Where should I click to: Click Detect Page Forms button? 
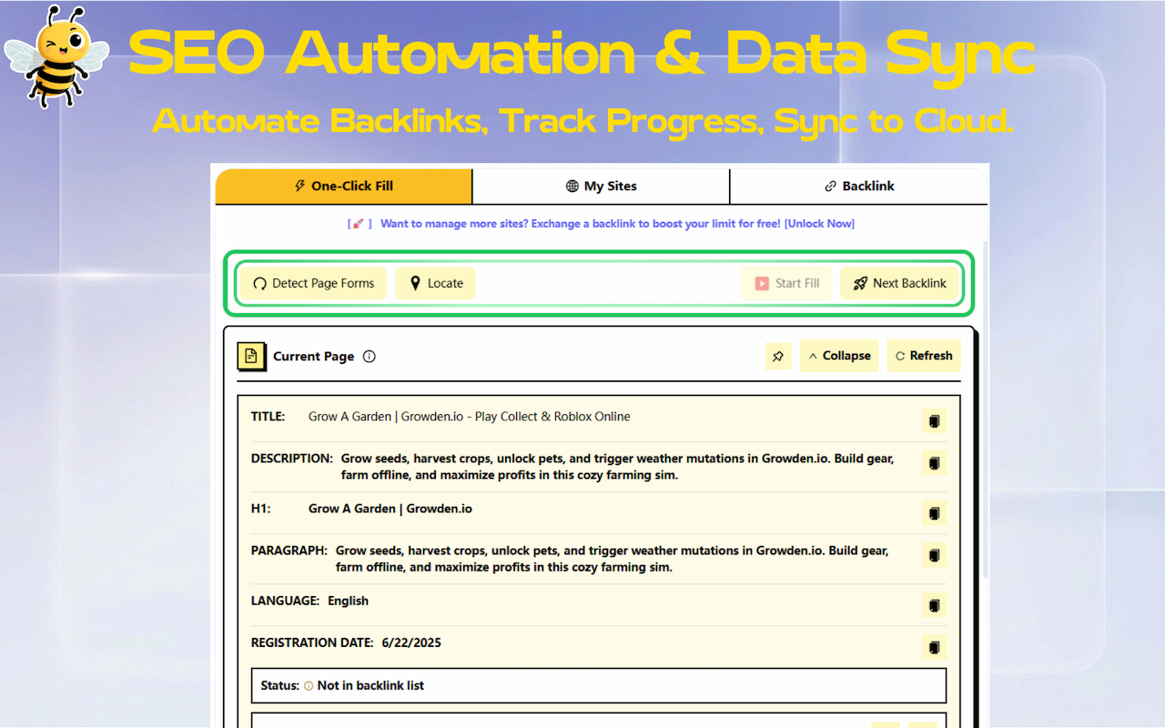click(313, 283)
